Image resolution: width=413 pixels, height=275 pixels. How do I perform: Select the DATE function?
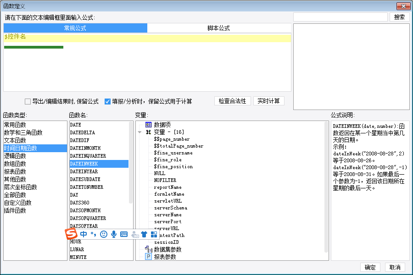pyautogui.click(x=99, y=125)
